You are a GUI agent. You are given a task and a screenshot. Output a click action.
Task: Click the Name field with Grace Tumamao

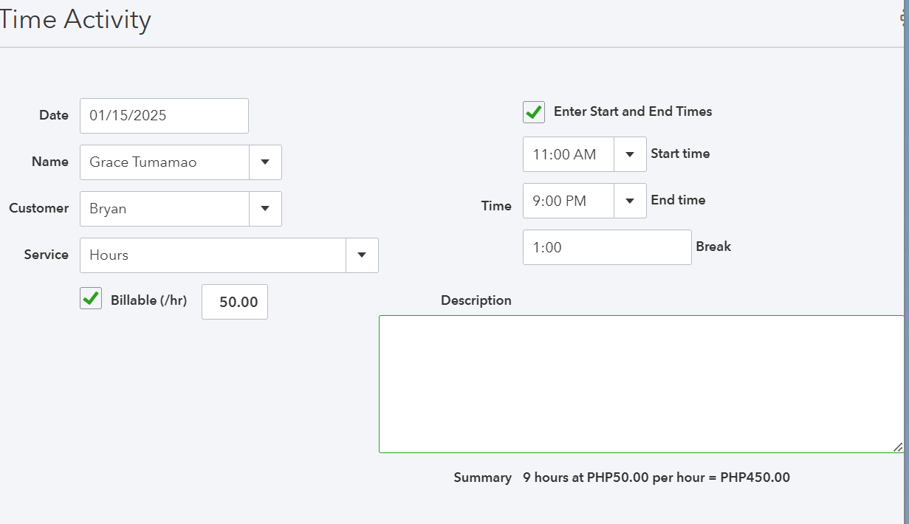[165, 162]
